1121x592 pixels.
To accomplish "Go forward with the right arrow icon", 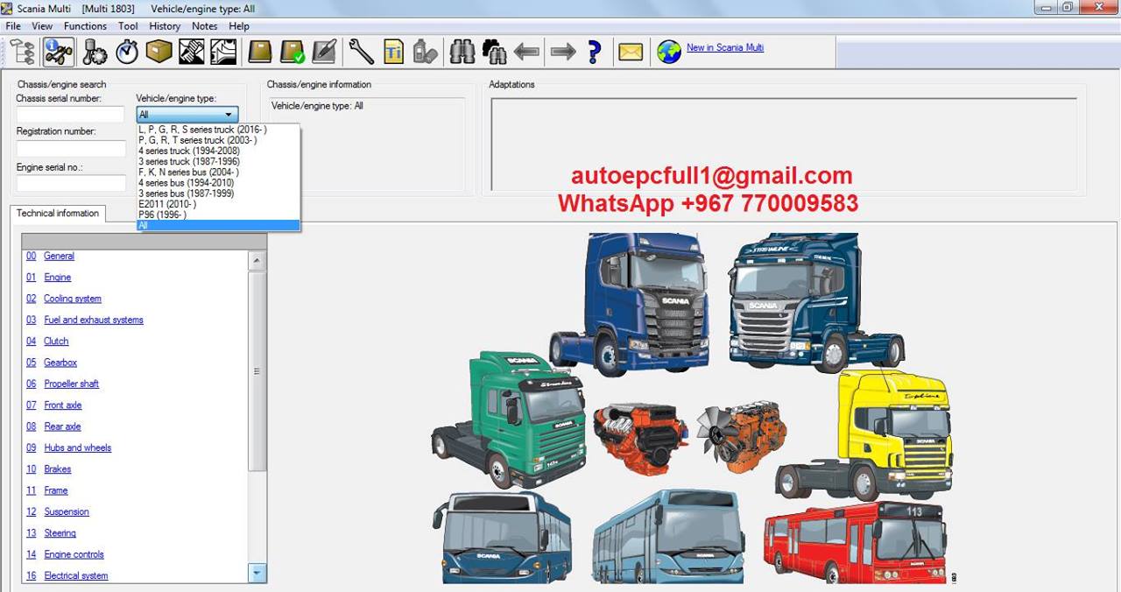I will tap(563, 52).
